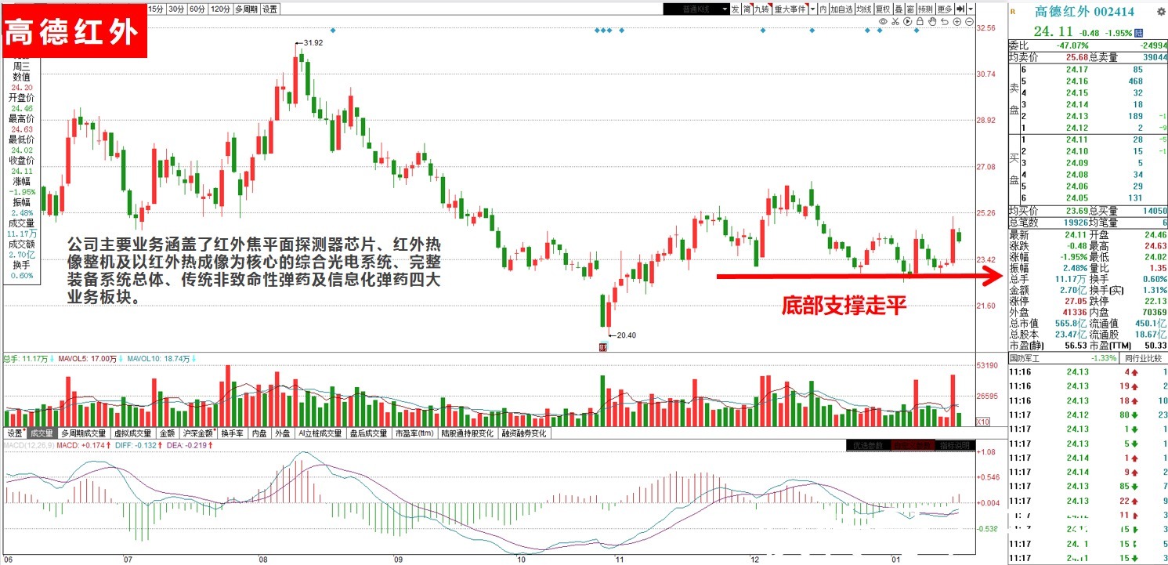The image size is (1168, 565).
Task: Select the hand pan tool icon
Action: click(x=932, y=22)
